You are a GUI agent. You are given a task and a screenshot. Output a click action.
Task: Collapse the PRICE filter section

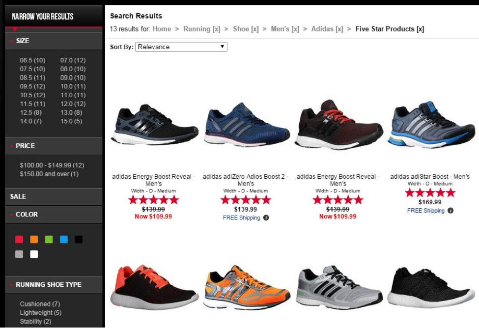click(54, 146)
